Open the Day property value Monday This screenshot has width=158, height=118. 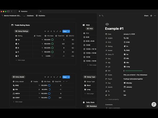pos(128,83)
